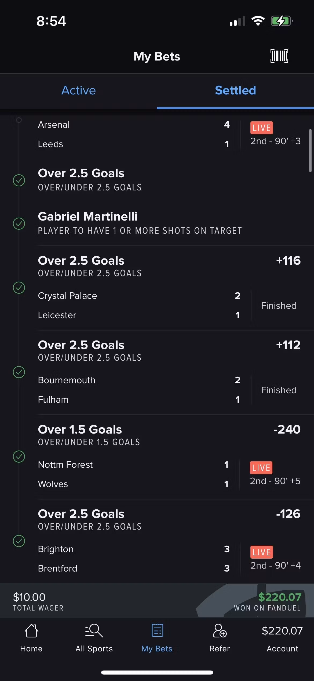This screenshot has height=681, width=314.
Task: Tap the green check for Brighton vs Brentford leg
Action: click(19, 541)
